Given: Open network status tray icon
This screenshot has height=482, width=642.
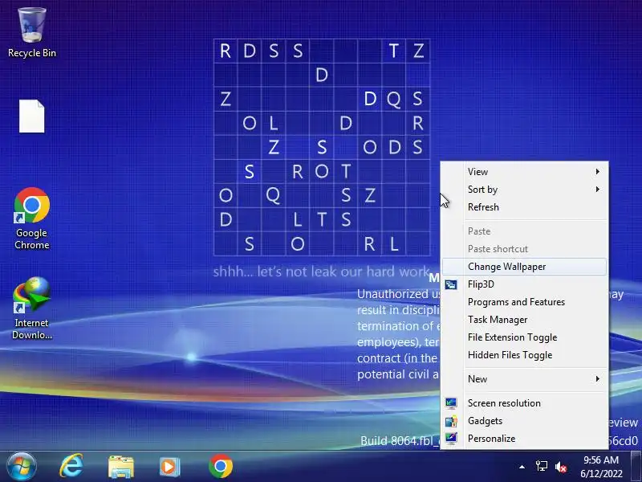Looking at the screenshot, I should [541, 466].
